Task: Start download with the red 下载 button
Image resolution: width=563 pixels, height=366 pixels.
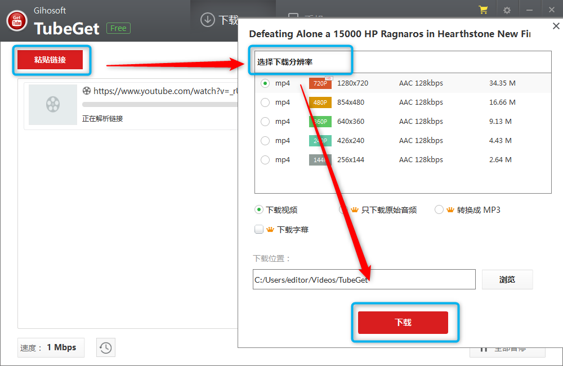Action: click(x=403, y=322)
